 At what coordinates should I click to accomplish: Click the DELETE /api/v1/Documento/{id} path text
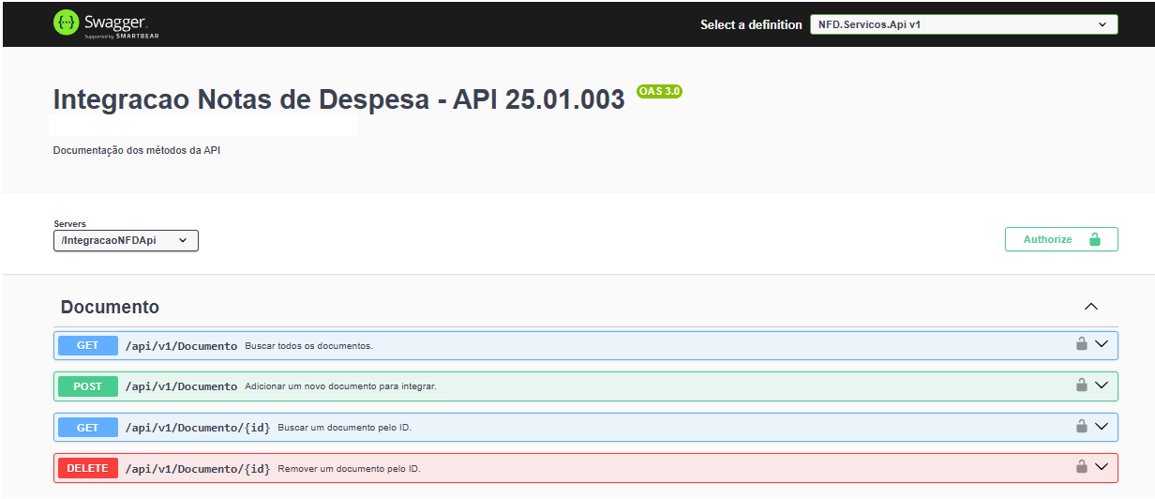point(198,468)
